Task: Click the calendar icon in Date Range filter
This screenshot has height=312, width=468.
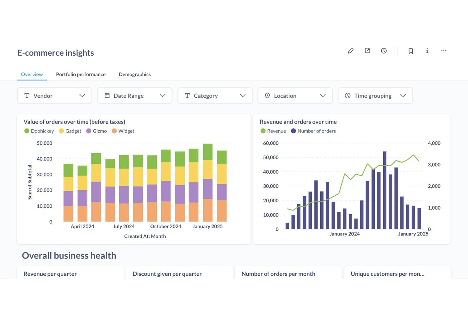Action: [107, 95]
